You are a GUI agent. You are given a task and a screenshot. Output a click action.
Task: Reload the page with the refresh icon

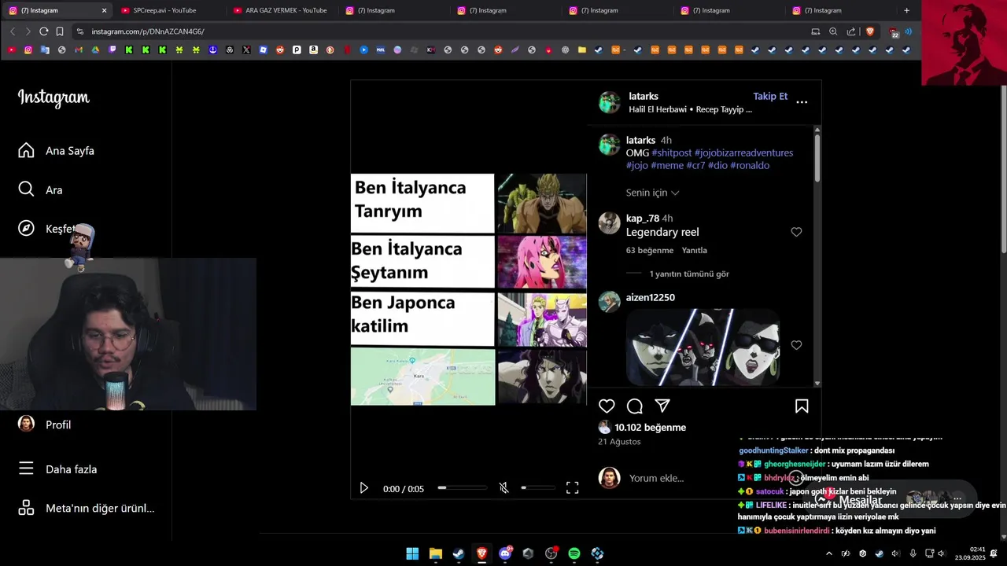(44, 31)
